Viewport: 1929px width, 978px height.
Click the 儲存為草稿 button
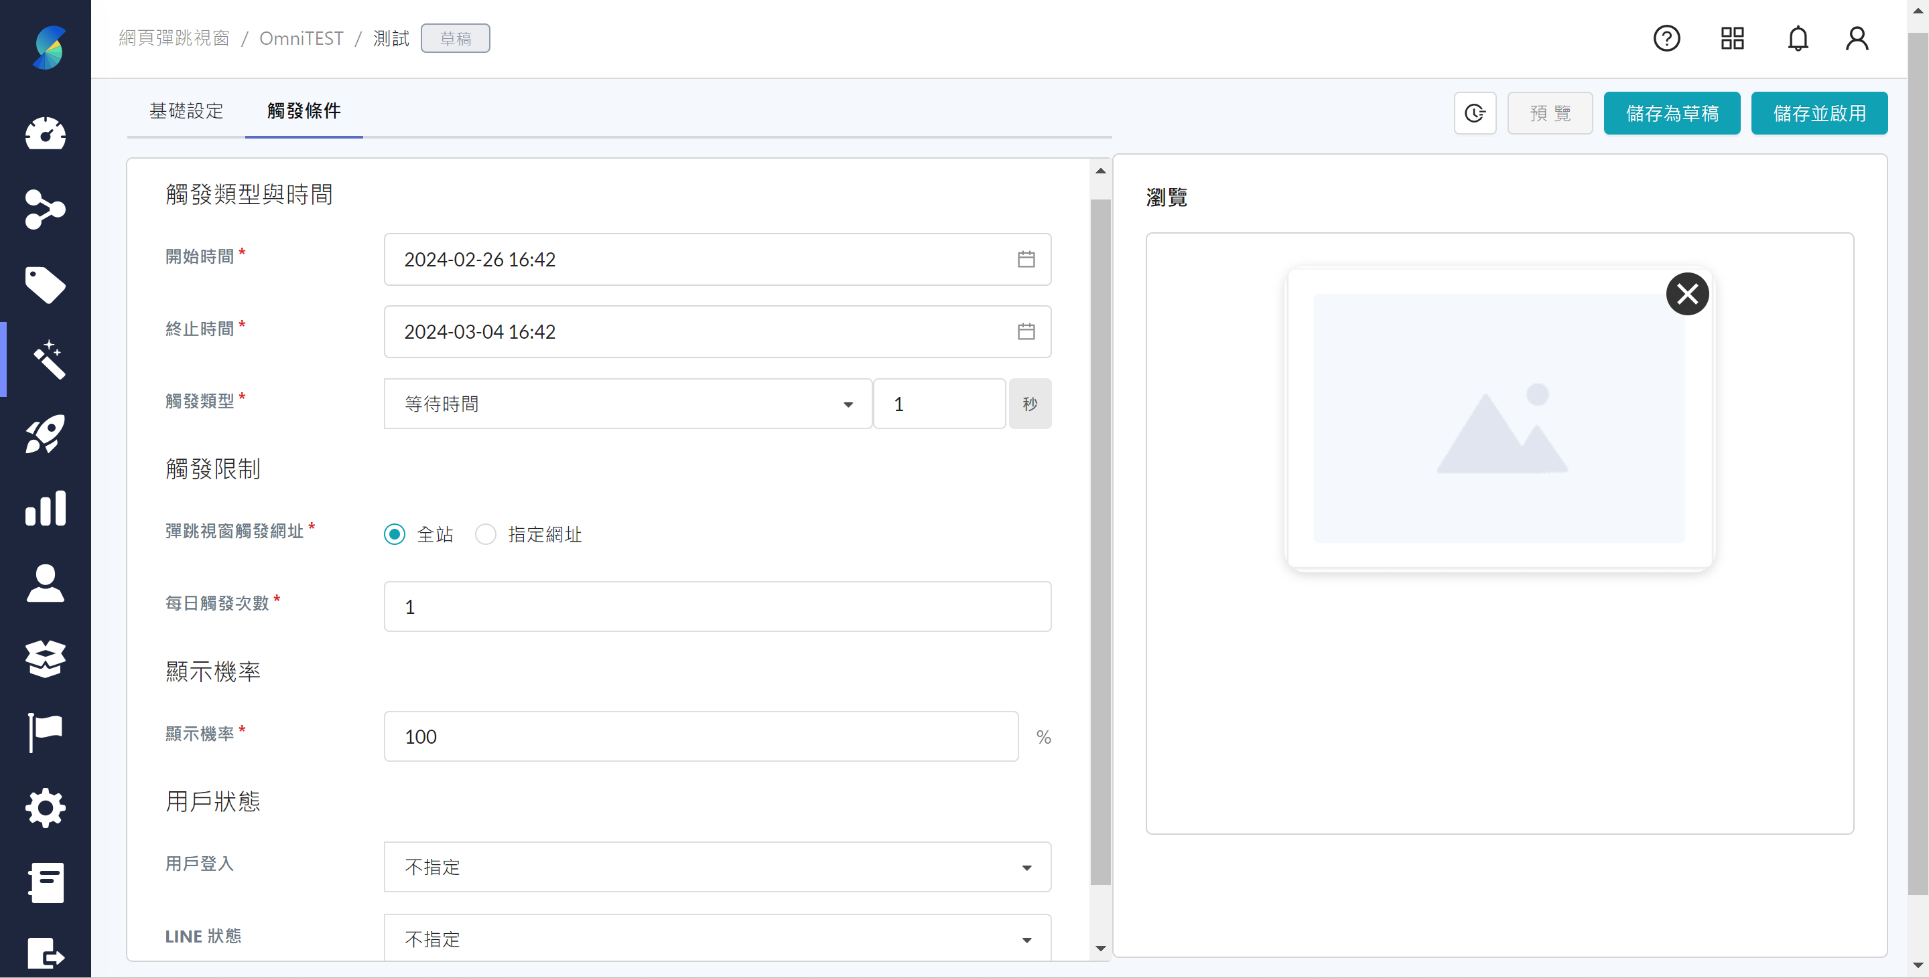click(x=1672, y=113)
